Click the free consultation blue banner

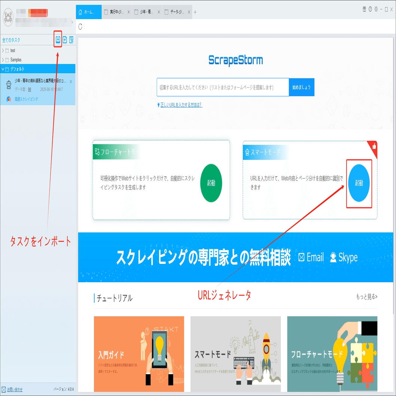point(236,257)
